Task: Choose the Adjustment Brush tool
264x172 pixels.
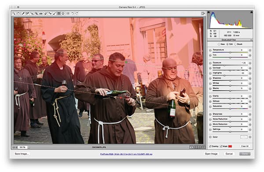Action: [55, 14]
